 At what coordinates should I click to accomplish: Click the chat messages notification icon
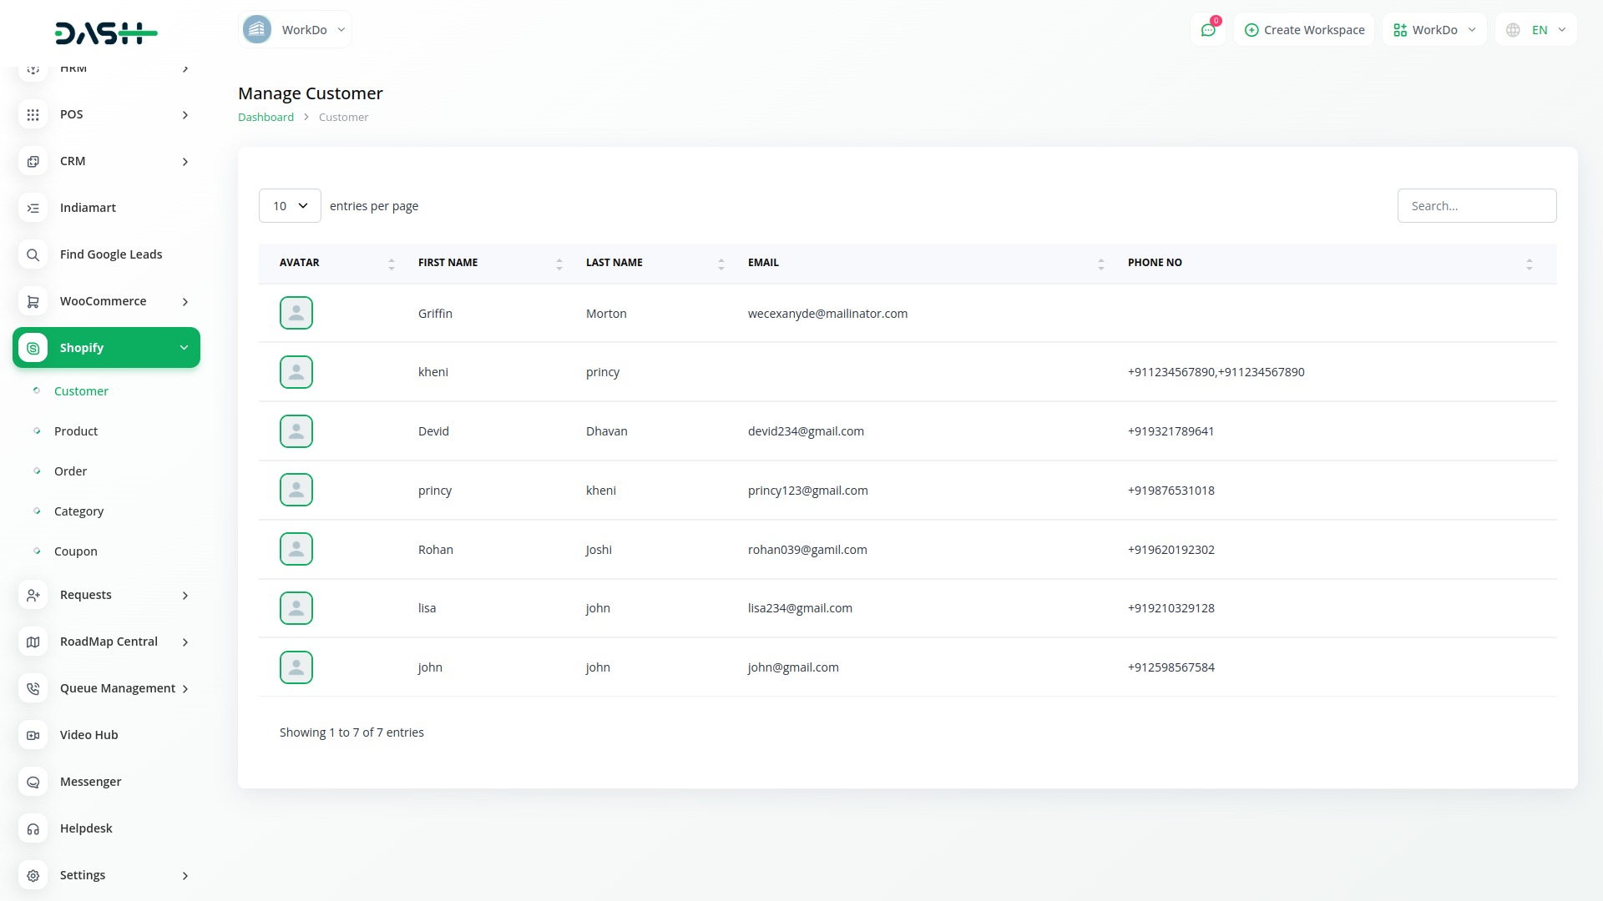coord(1207,30)
